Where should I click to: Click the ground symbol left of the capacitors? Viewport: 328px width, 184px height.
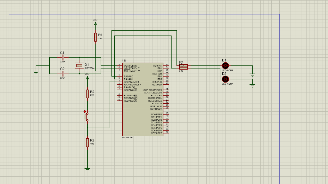coord(36,72)
